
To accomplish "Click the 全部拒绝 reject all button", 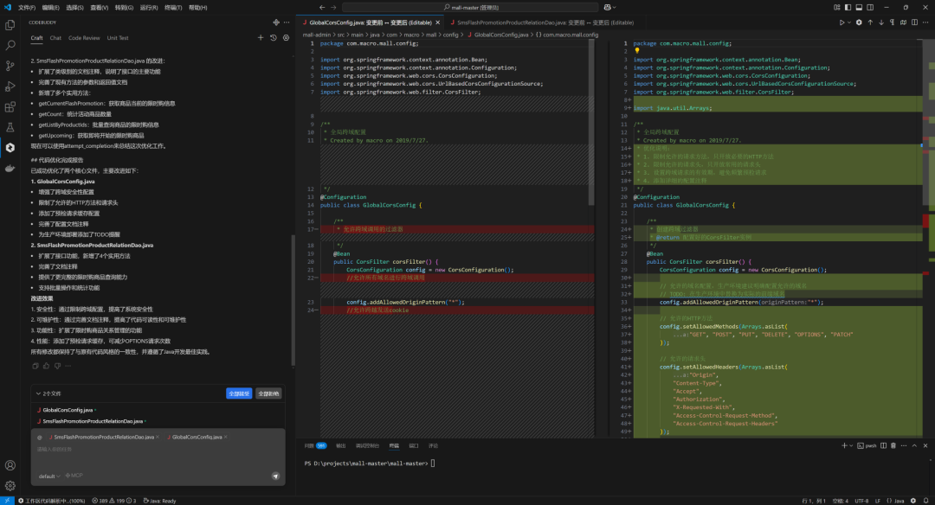I will pyautogui.click(x=268, y=393).
